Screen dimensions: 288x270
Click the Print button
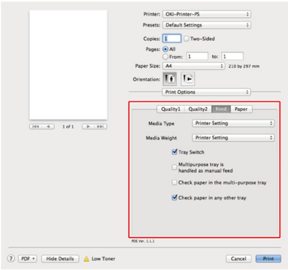[268, 259]
